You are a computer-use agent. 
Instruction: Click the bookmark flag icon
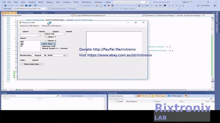coord(165,5)
